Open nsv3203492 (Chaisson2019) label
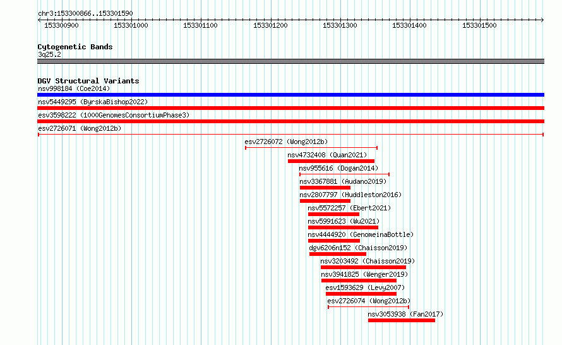The height and width of the screenshot is (345, 562). pyautogui.click(x=368, y=261)
